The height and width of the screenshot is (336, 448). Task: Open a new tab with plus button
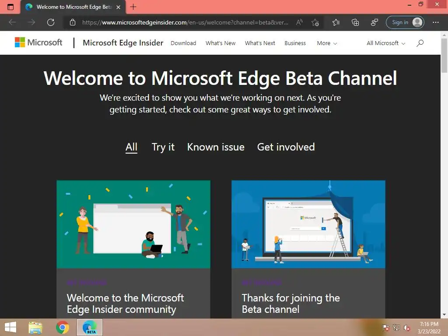[133, 7]
